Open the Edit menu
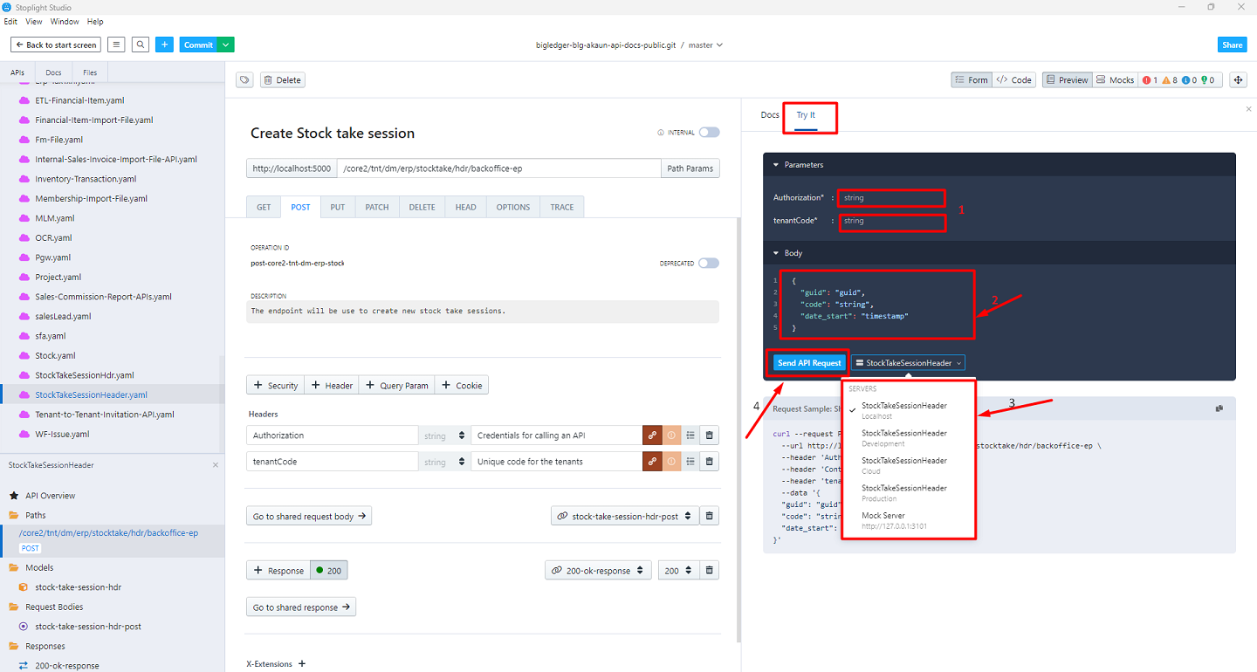 pos(10,22)
